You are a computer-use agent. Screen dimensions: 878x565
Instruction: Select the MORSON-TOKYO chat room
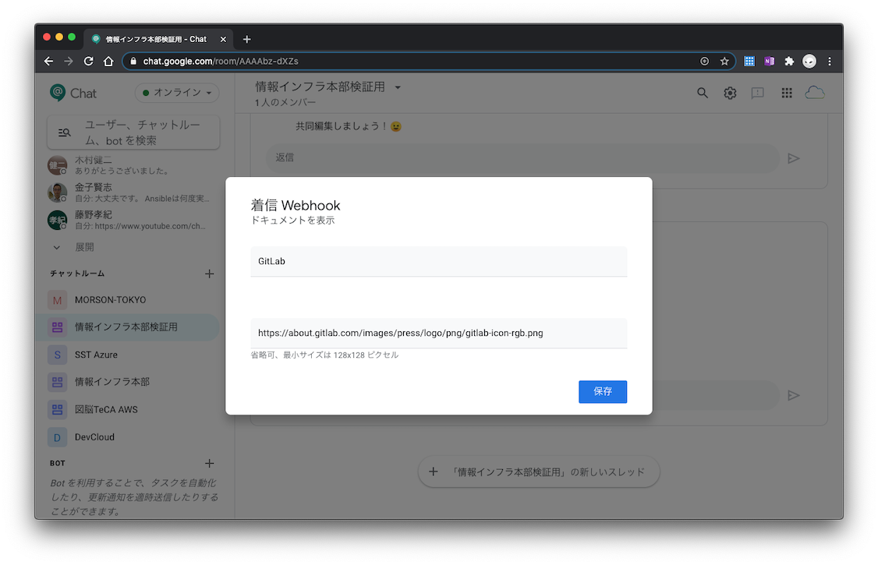[110, 300]
